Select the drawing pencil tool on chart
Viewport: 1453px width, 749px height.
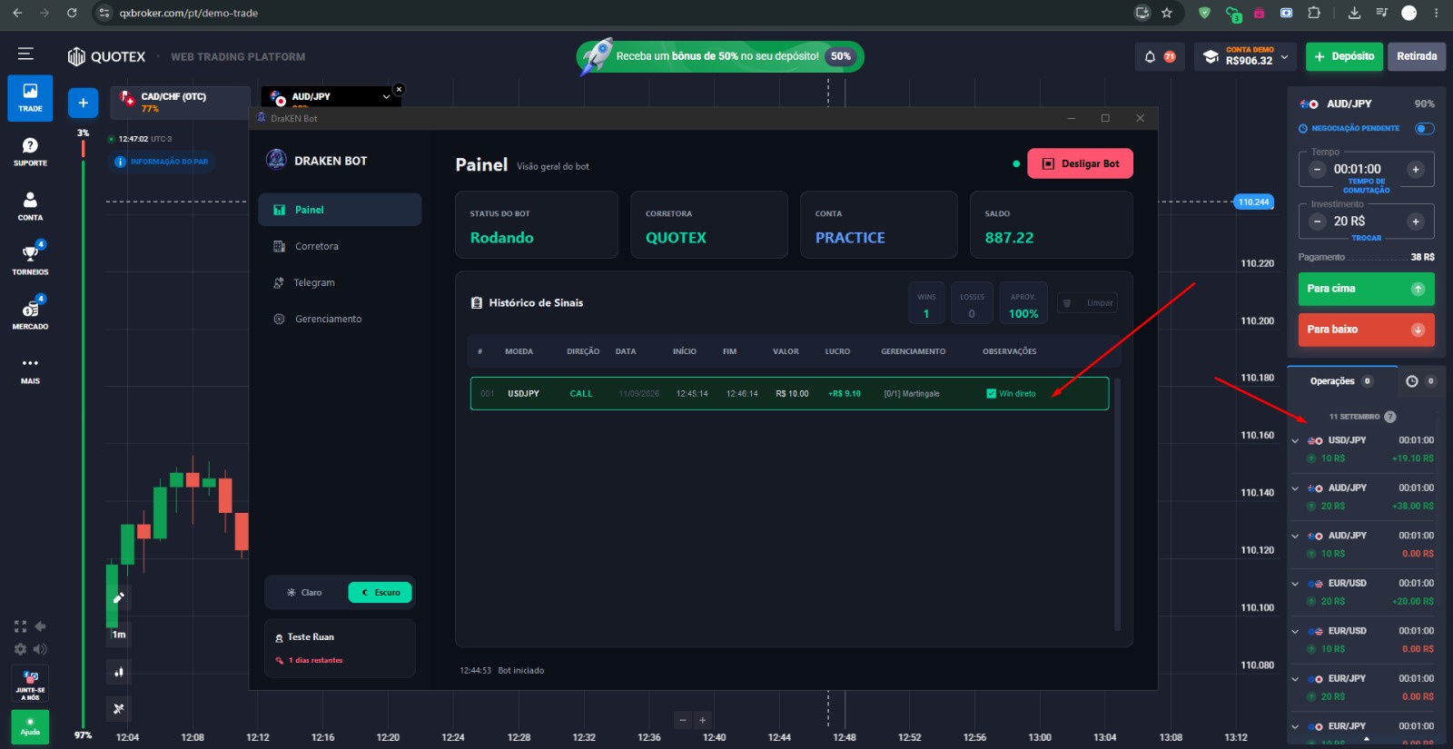[x=118, y=597]
